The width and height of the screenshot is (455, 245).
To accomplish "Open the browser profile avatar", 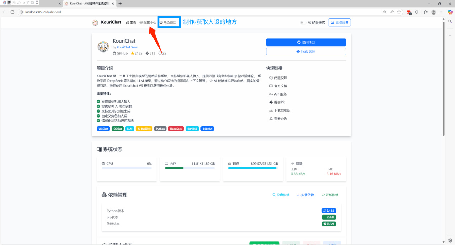I will point(434,12).
